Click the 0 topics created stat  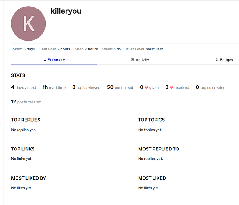pos(211,87)
